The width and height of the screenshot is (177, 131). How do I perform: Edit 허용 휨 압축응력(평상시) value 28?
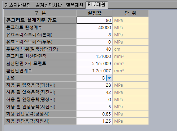[x=94, y=85]
